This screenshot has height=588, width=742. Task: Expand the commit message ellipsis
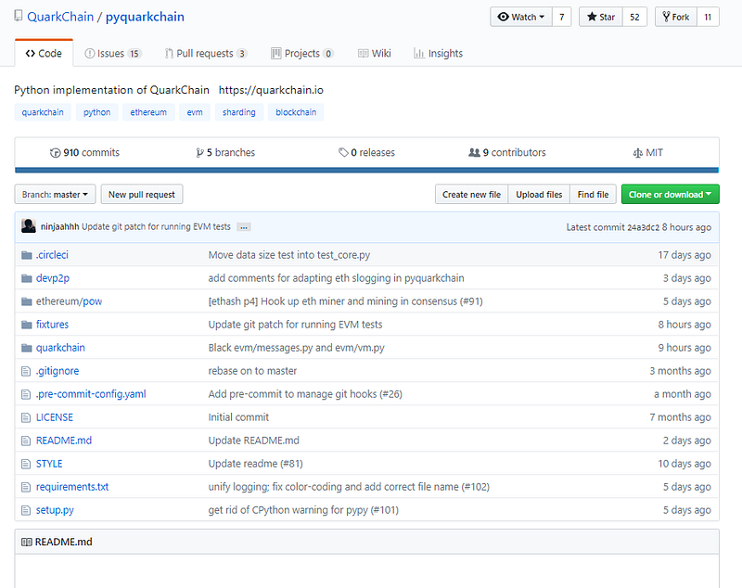click(245, 227)
